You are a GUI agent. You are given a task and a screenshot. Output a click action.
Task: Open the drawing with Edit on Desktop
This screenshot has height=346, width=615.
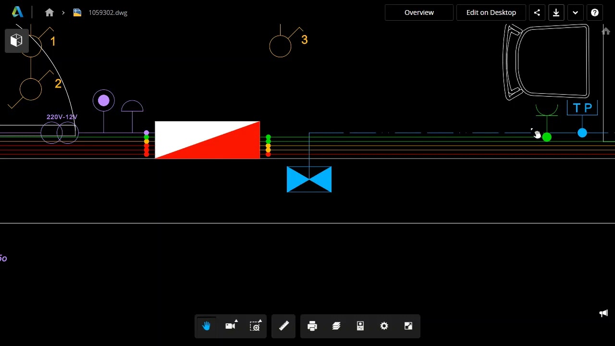coord(491,12)
